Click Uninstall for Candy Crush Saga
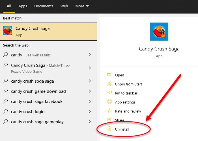The image size is (198, 141). (122, 129)
